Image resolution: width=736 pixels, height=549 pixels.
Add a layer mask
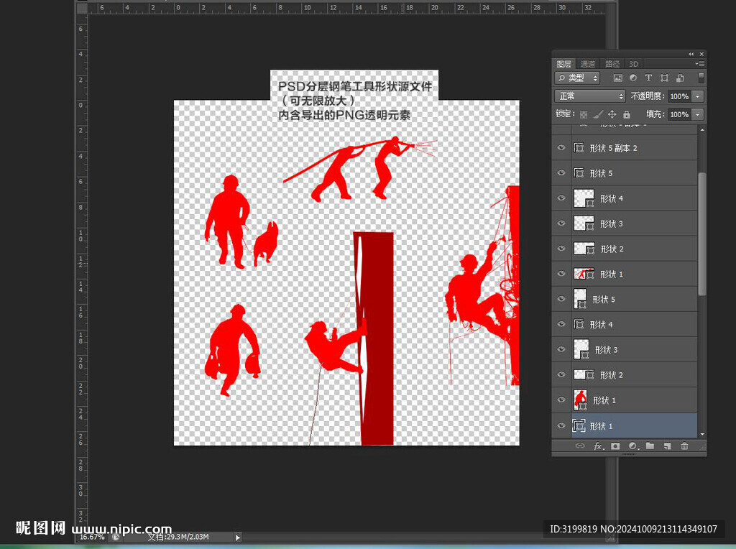[x=615, y=446]
